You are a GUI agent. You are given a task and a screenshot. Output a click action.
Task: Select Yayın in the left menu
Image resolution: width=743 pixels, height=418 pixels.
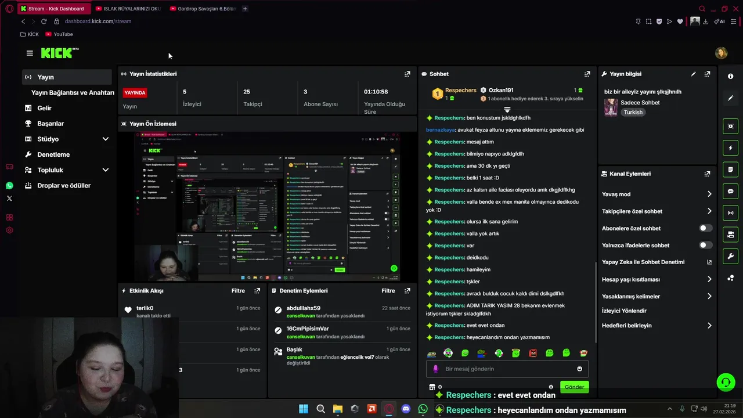[x=67, y=77]
